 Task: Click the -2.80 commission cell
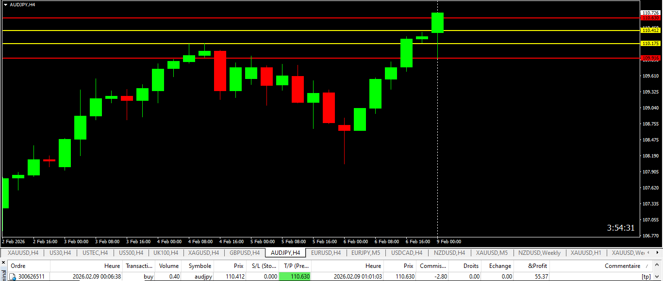(x=441, y=277)
